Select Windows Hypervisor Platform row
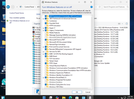134x99 pixels. pyautogui.click(x=60, y=73)
